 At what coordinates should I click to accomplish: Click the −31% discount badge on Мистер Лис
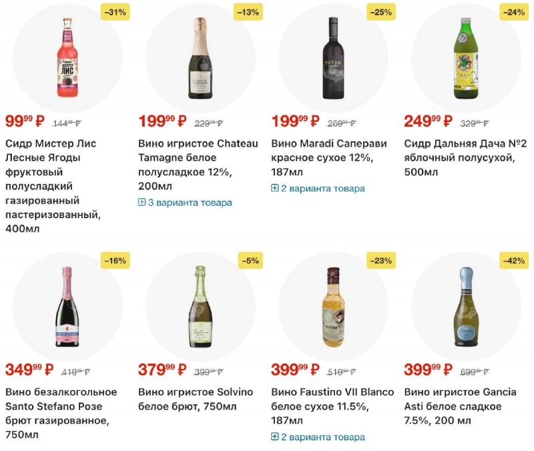114,11
